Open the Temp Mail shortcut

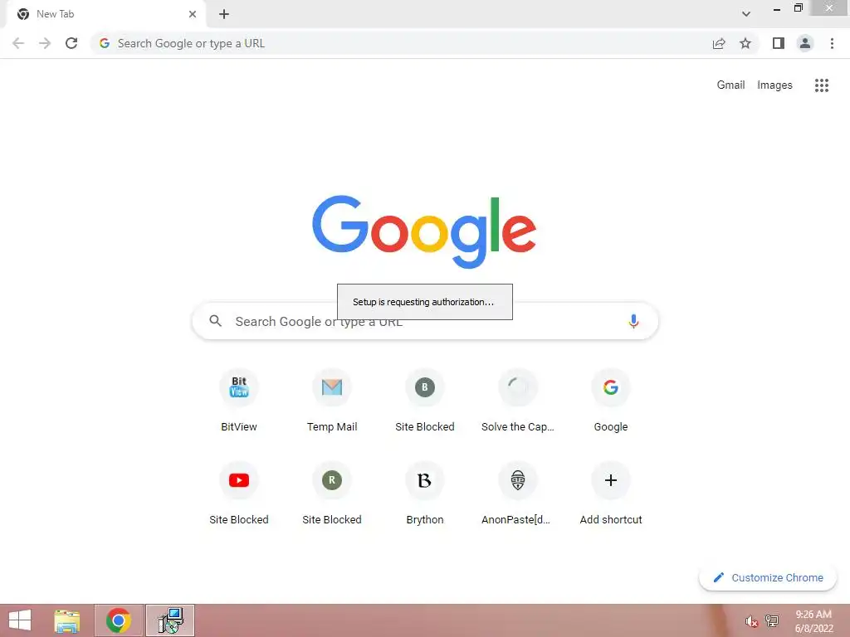[x=332, y=400]
